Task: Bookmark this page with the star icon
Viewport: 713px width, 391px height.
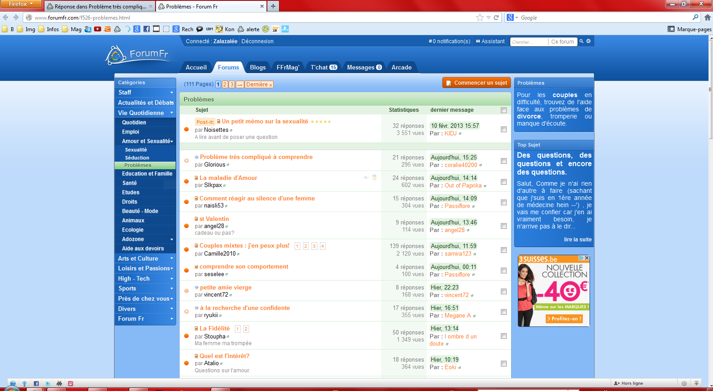Action: [x=480, y=18]
